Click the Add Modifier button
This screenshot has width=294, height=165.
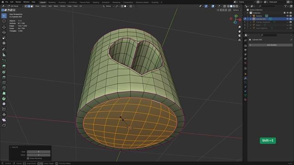(271, 45)
